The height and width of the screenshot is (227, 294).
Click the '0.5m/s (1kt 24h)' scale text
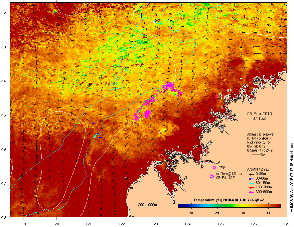(x=260, y=151)
